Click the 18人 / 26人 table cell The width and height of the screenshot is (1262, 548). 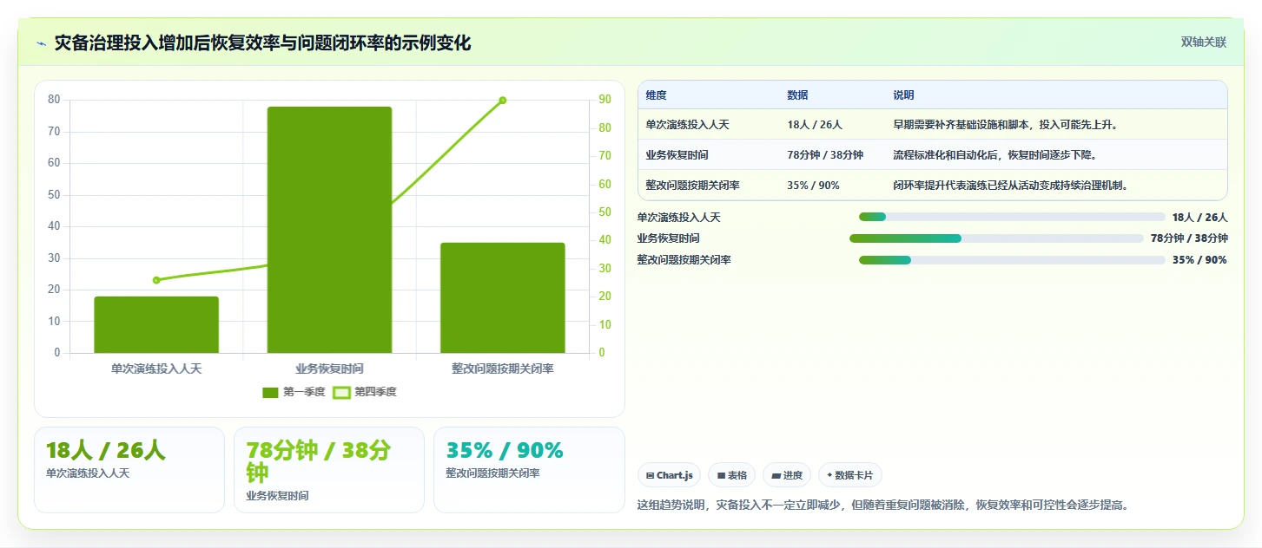point(815,125)
